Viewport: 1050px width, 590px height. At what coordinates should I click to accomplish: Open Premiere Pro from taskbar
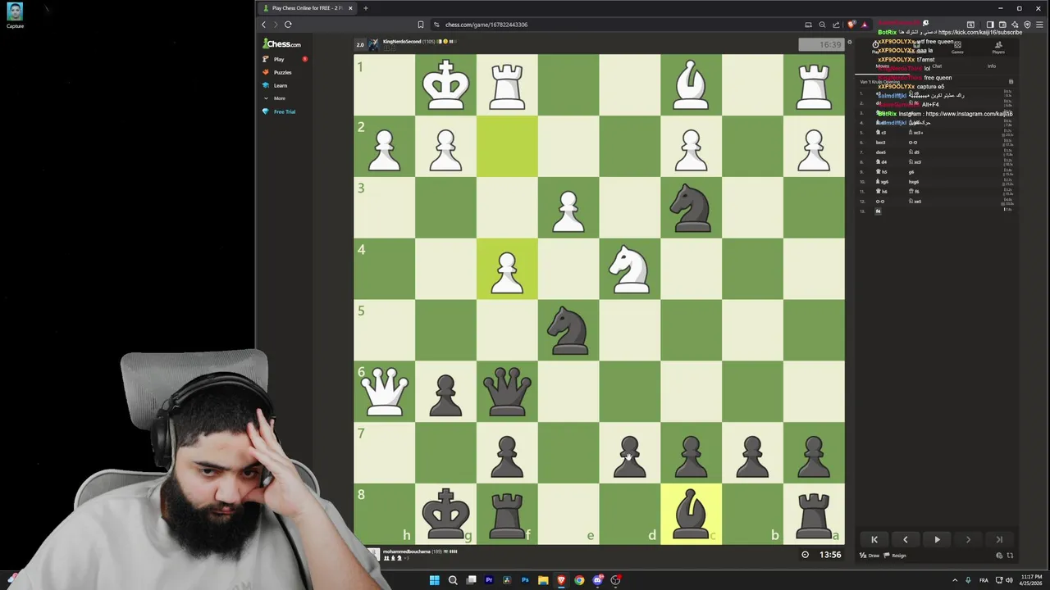click(x=489, y=580)
